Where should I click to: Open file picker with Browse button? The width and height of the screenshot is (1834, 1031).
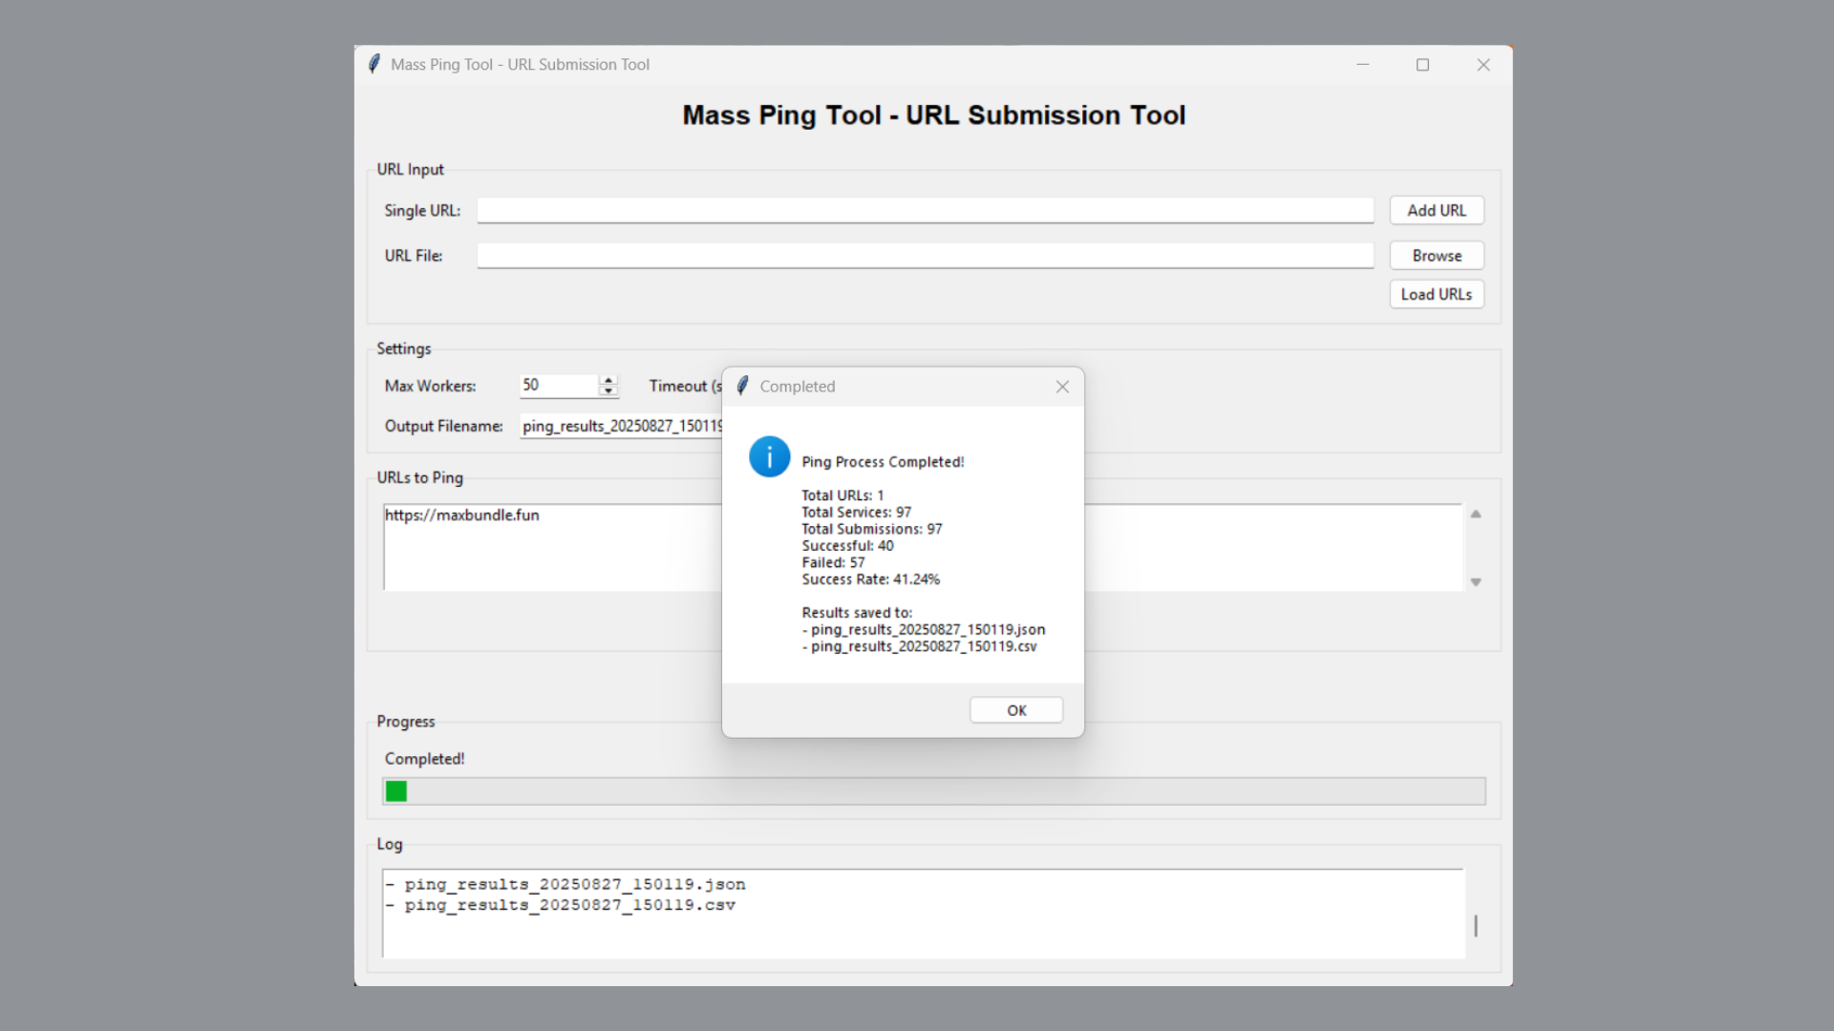(1436, 256)
